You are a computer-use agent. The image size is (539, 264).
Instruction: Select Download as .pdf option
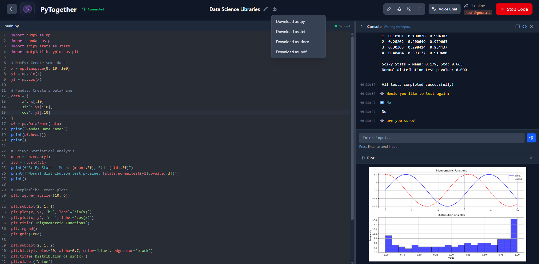(291, 52)
